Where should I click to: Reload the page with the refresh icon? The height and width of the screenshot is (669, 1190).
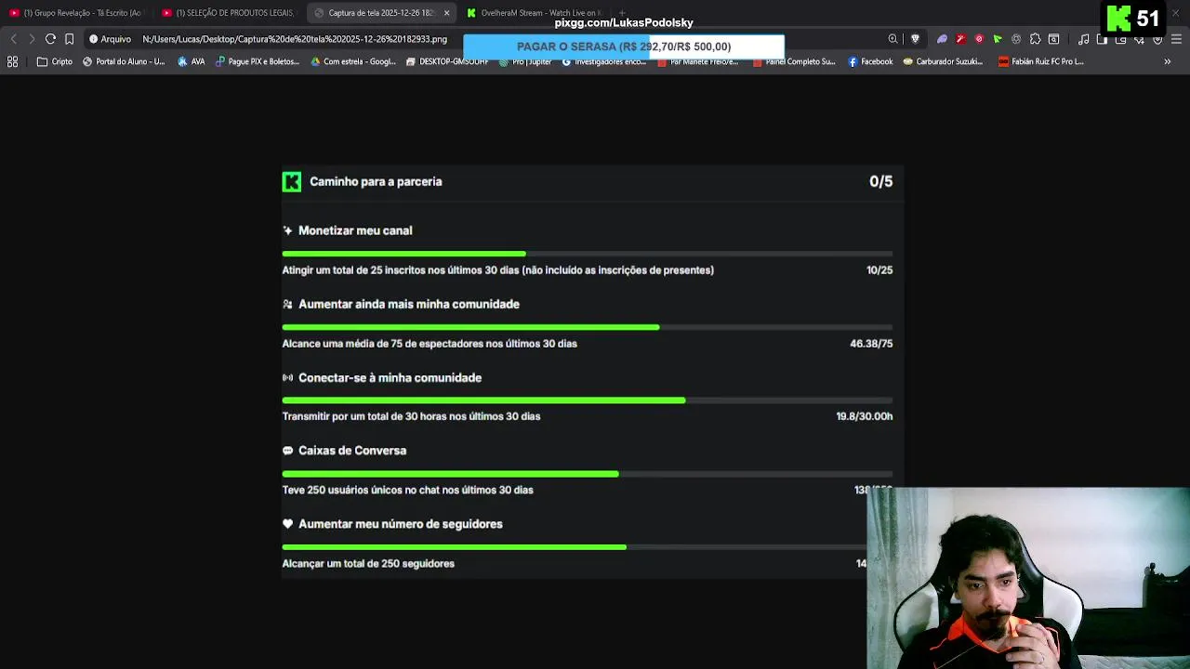tap(50, 39)
